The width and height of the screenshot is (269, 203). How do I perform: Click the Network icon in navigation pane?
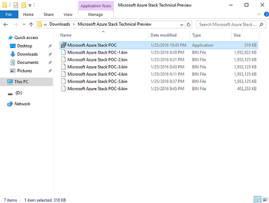pyautogui.click(x=10, y=104)
